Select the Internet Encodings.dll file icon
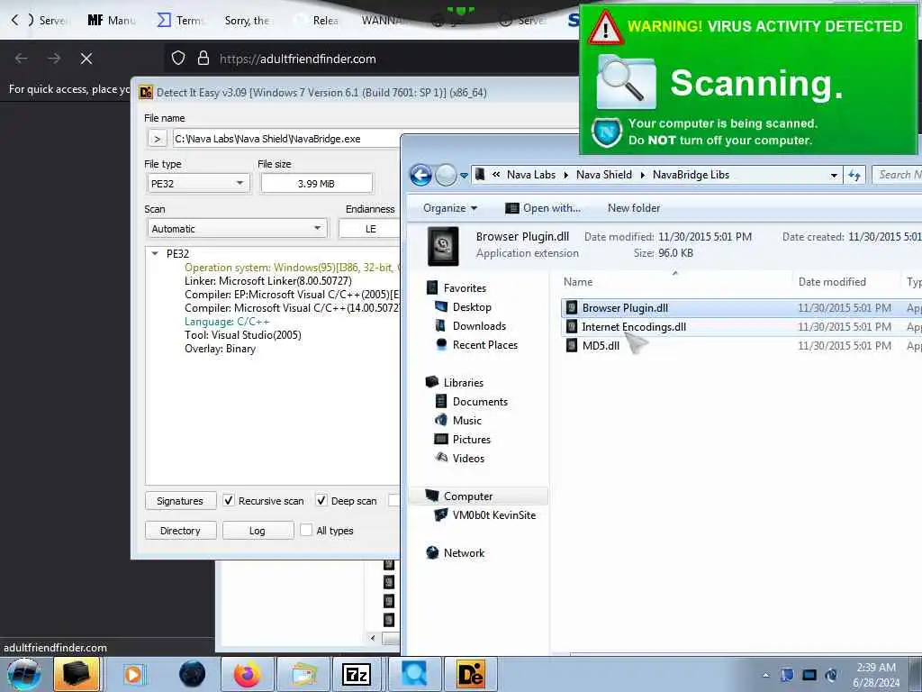The height and width of the screenshot is (692, 922). (571, 326)
